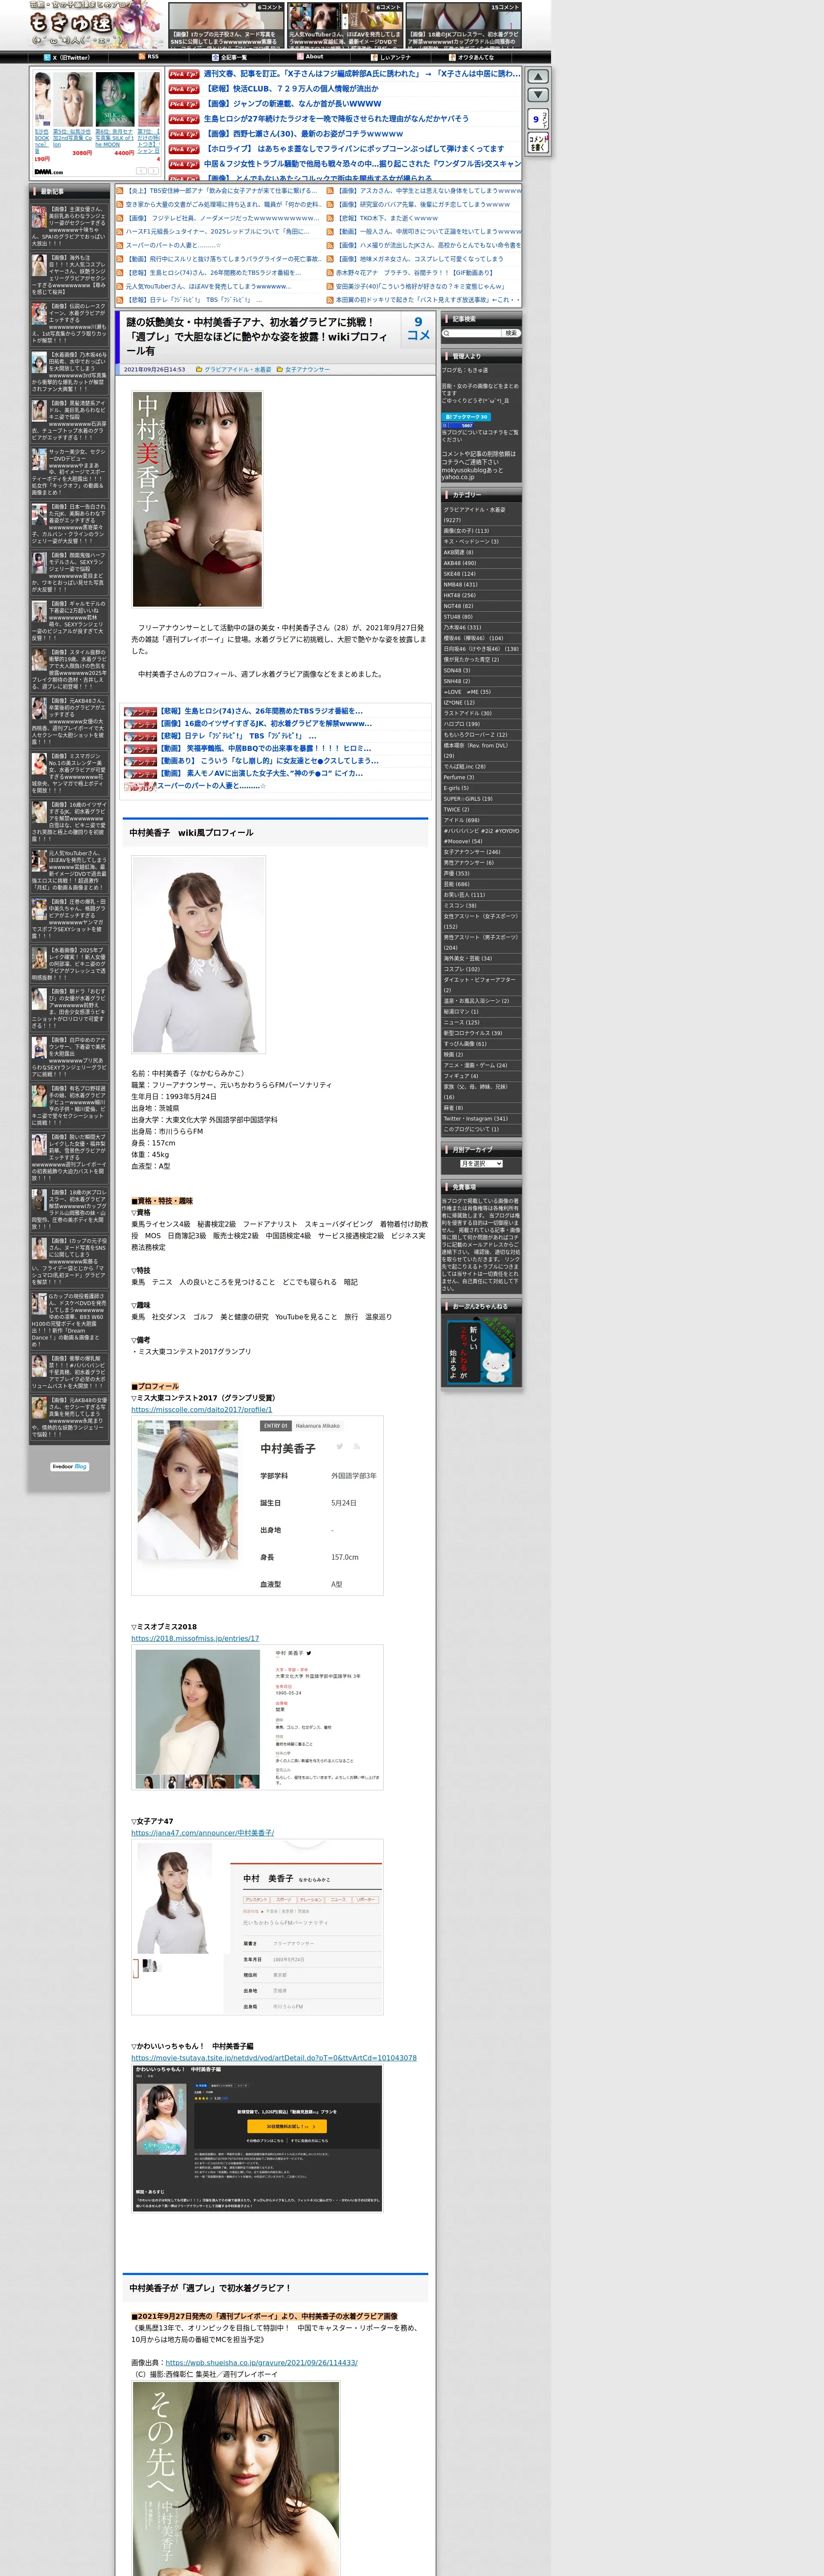This screenshot has width=824, height=2576.
Task: Click the floating 'コメントを書く' write comment icon
Action: (x=538, y=143)
